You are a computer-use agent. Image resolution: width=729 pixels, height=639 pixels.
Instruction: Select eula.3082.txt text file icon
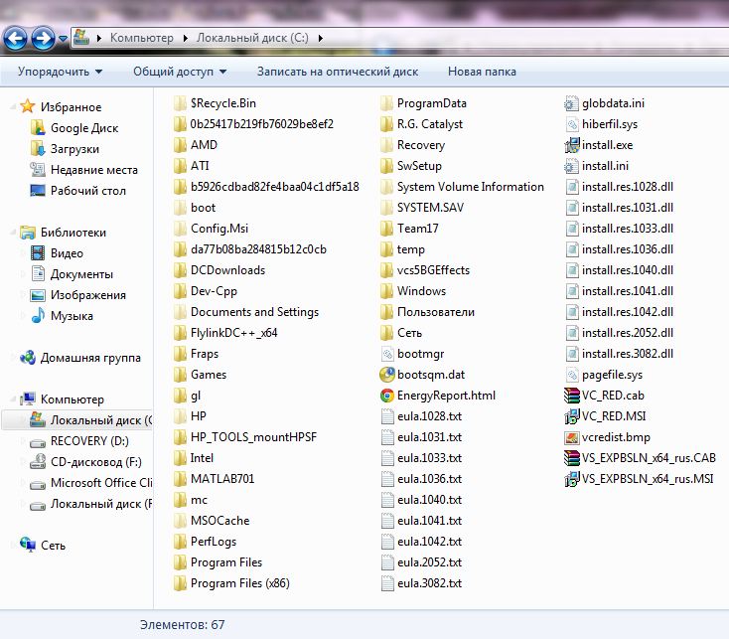tap(387, 583)
